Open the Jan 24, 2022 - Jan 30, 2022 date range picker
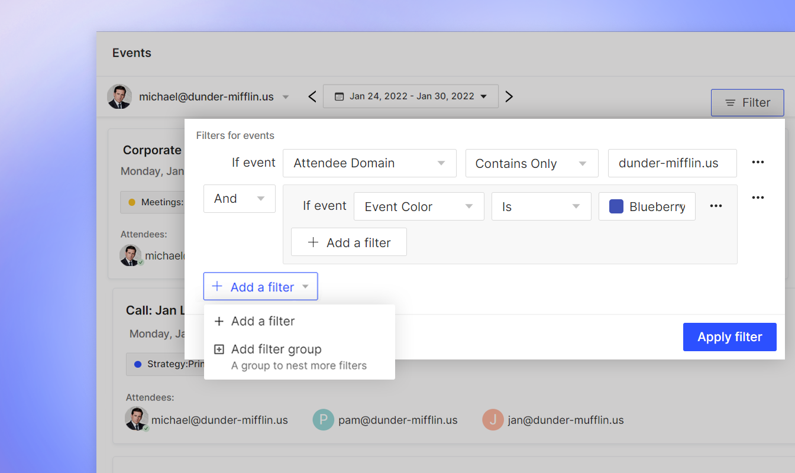 coord(411,96)
